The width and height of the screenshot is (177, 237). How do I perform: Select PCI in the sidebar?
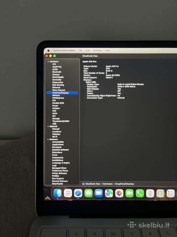click(x=54, y=101)
